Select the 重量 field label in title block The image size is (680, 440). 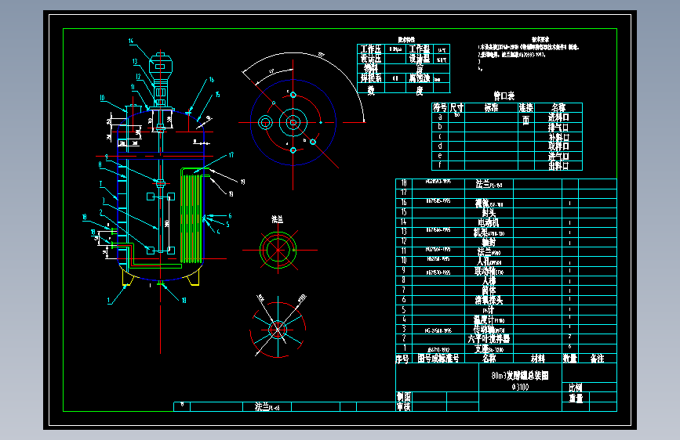coord(576,398)
